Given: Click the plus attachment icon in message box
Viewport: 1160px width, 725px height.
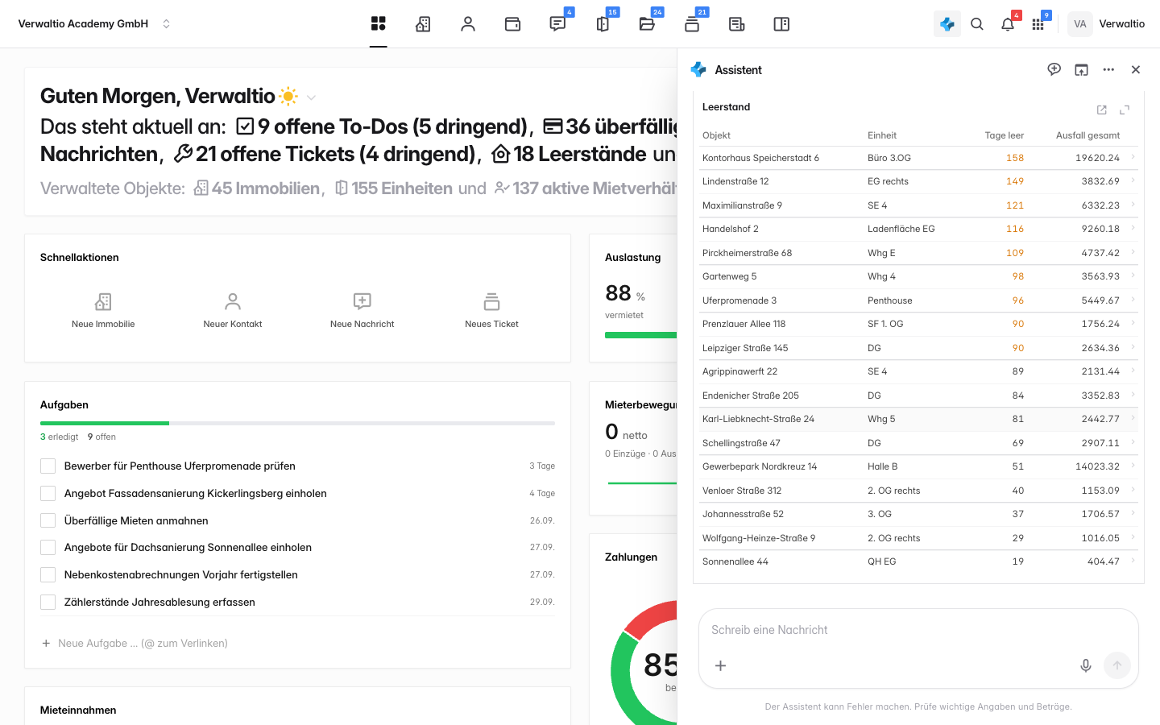Looking at the screenshot, I should point(721,665).
